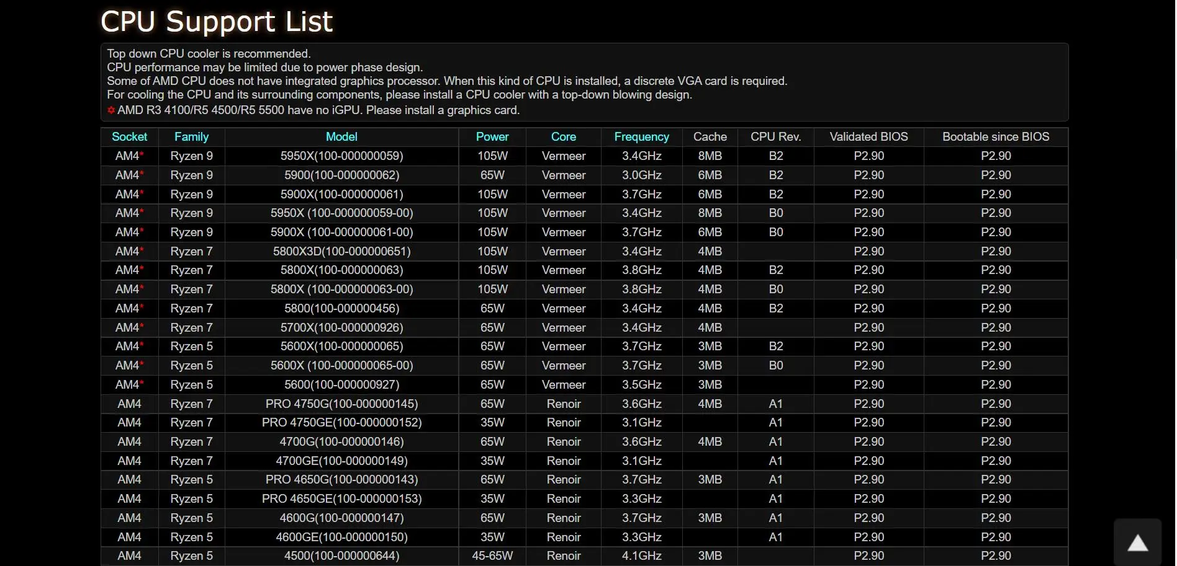Click the 3.0GHz frequency value
The image size is (1177, 566).
click(642, 175)
